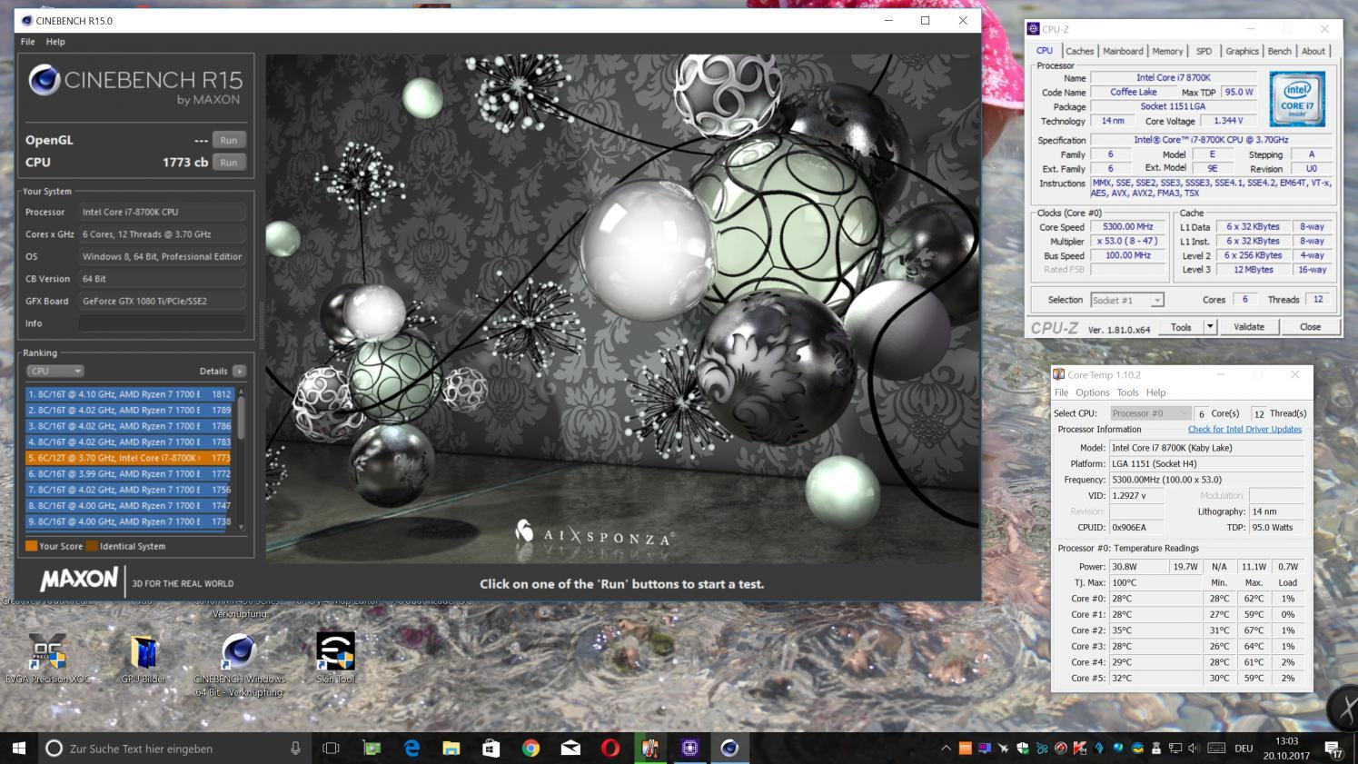The image size is (1358, 764).
Task: Click the Cortana search box on the taskbar
Action: pos(173,748)
